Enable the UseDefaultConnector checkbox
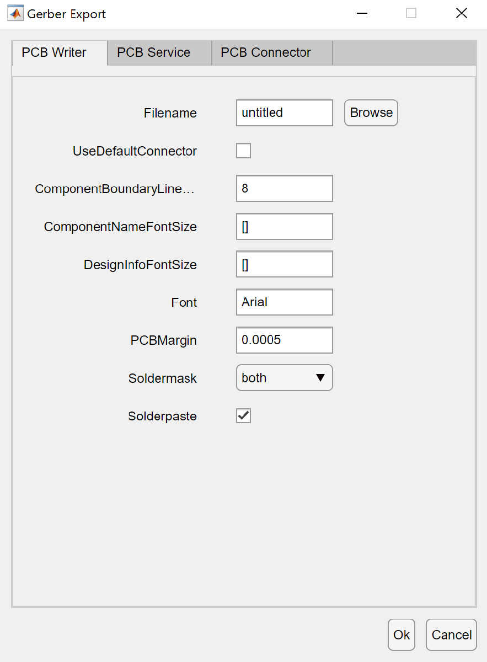The height and width of the screenshot is (662, 487). point(243,151)
